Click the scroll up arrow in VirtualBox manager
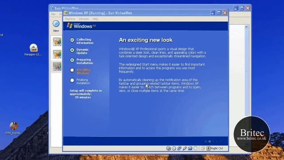Screen dimensions: 284x160 click(x=247, y=27)
